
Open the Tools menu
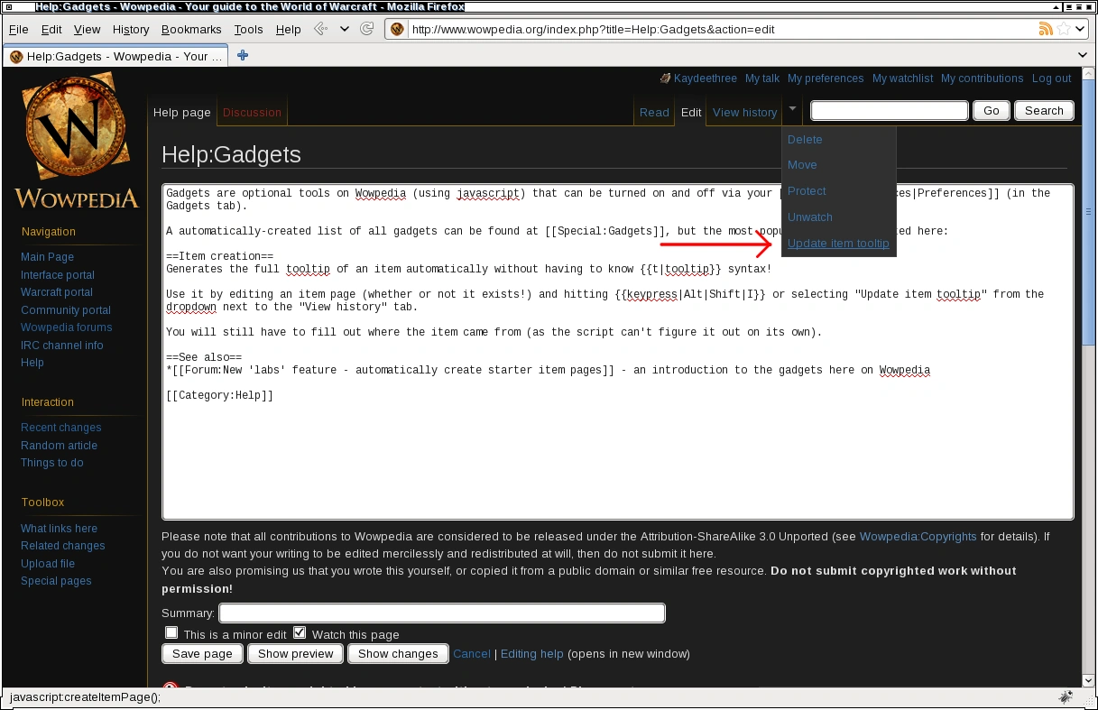[x=248, y=29]
